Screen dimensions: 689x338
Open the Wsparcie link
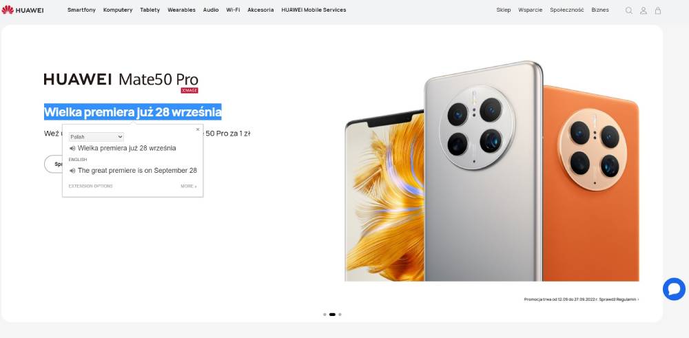coord(531,10)
